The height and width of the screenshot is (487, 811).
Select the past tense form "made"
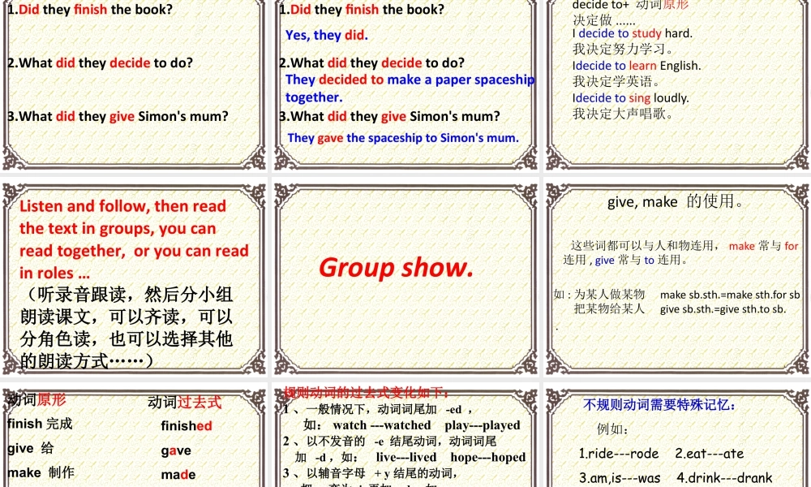click(177, 474)
